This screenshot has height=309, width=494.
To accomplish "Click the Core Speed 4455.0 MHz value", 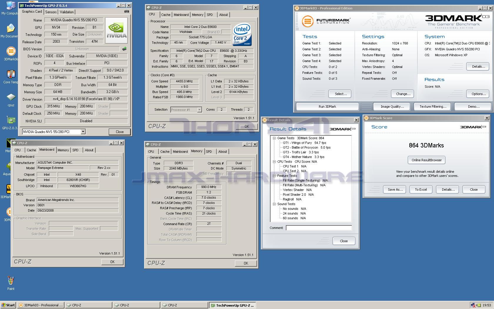I will (184, 81).
